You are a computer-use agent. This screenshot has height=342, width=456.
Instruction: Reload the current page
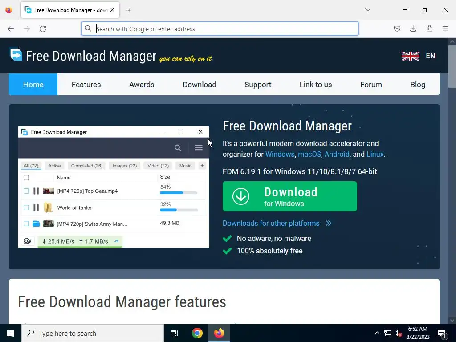[x=43, y=29]
